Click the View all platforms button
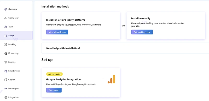Screen dimensions: 209x101 [x=57, y=32]
